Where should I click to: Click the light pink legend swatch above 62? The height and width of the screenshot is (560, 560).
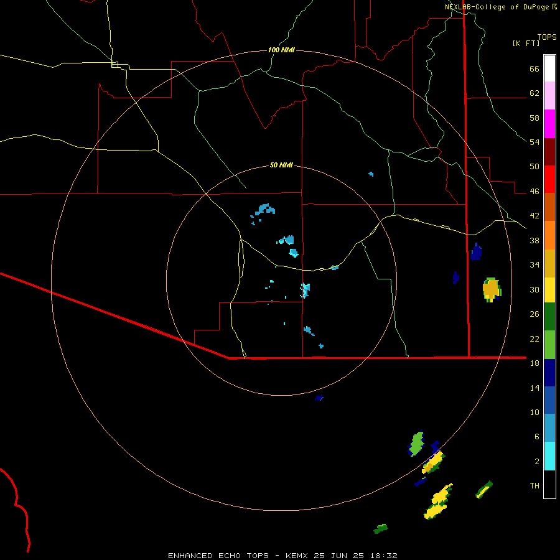[x=549, y=95]
